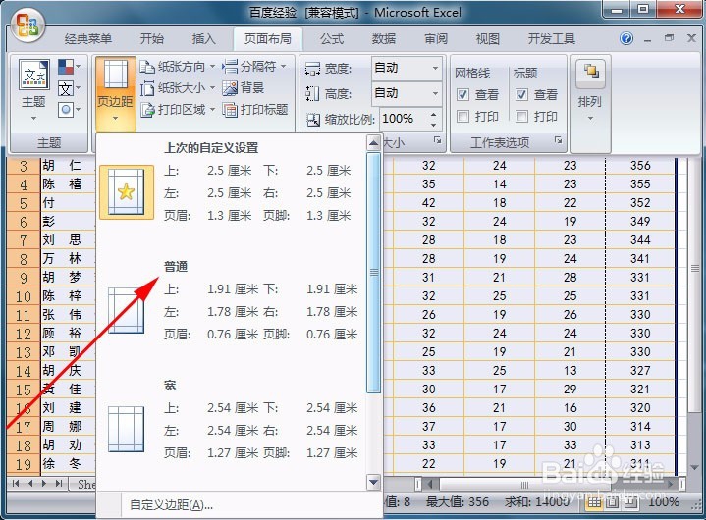Select row header 10
The width and height of the screenshot is (706, 520).
(24, 296)
